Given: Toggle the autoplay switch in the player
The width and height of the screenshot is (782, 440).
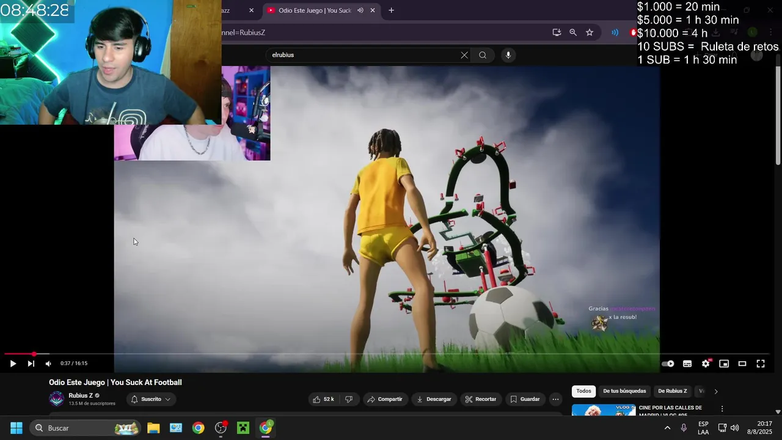Looking at the screenshot, I should [668, 364].
